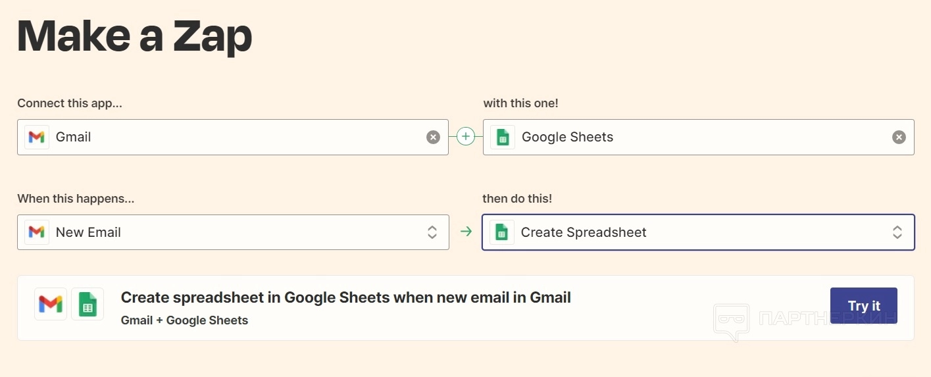Click the Google Sheets icon in the "with this one" field
931x377 pixels.
coord(503,137)
